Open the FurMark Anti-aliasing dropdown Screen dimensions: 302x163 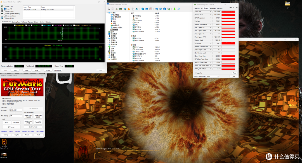click(x=16, y=116)
